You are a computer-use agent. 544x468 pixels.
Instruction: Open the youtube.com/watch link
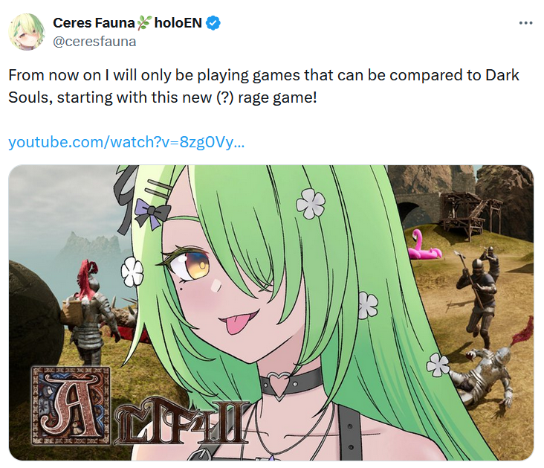126,142
